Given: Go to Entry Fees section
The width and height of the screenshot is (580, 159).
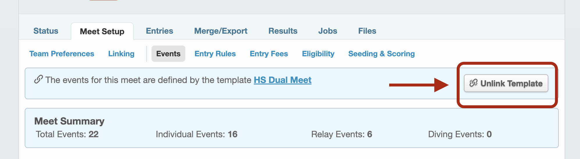Looking at the screenshot, I should [269, 54].
